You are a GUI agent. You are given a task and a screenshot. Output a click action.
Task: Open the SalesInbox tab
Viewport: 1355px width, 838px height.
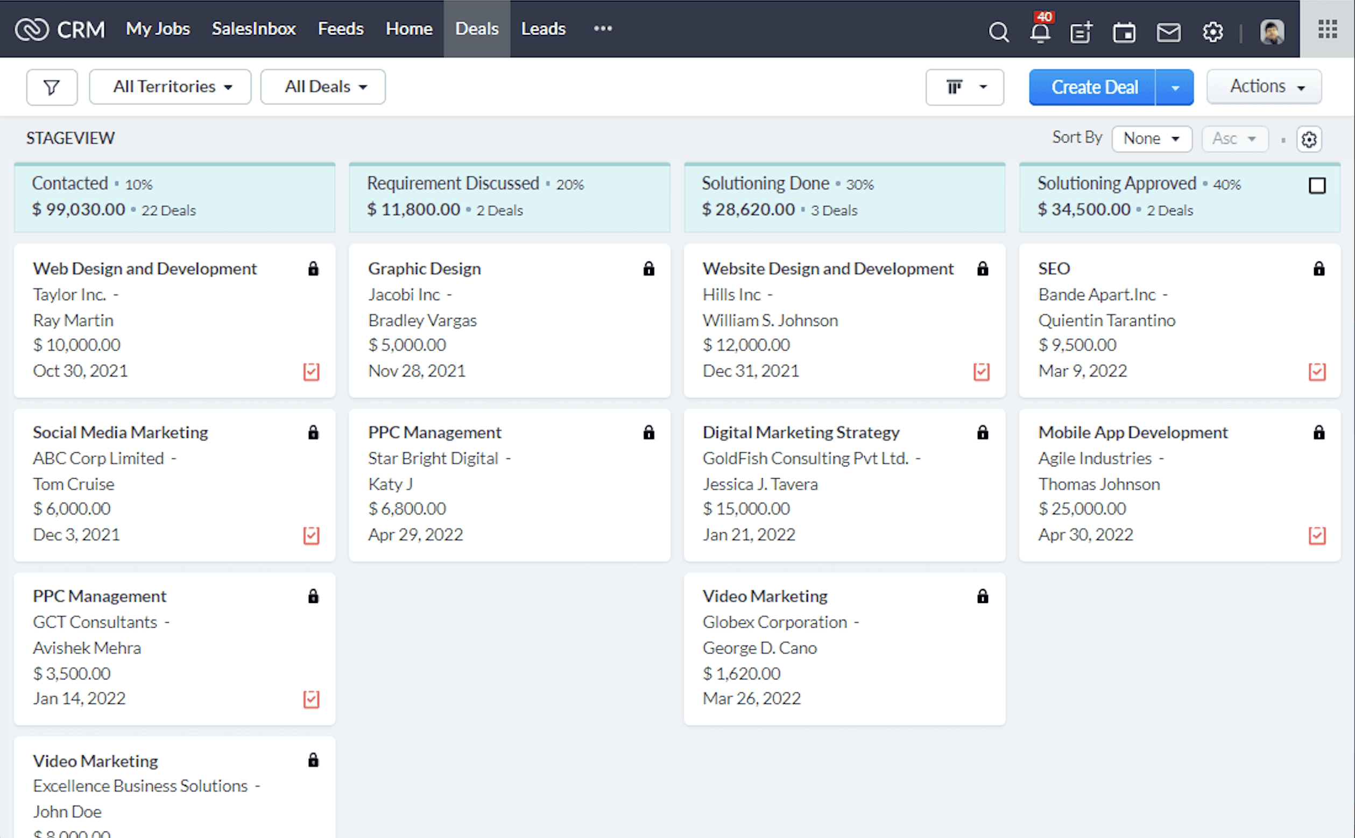click(x=253, y=29)
